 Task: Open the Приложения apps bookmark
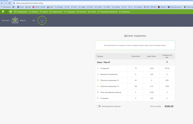pos(6,7)
